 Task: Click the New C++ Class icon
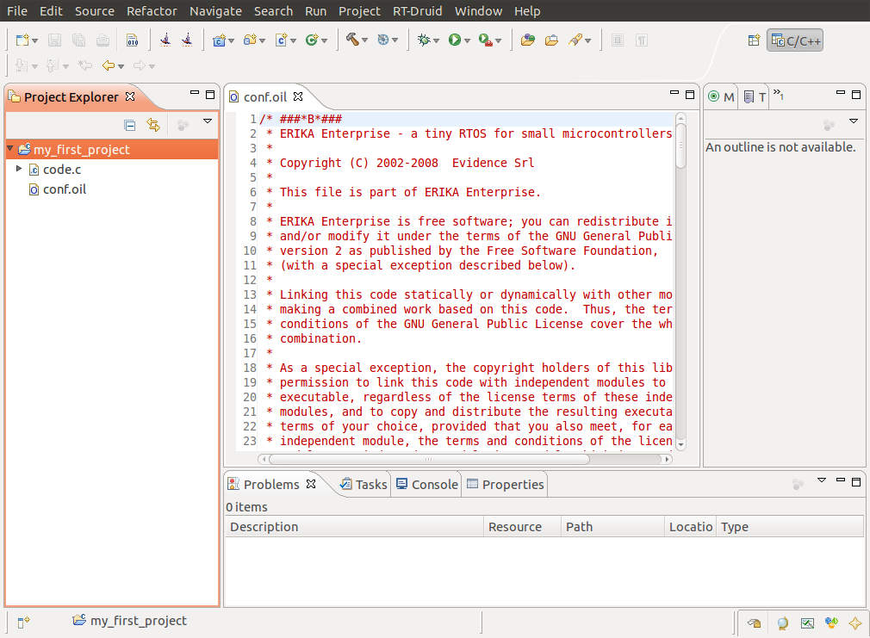(x=312, y=40)
